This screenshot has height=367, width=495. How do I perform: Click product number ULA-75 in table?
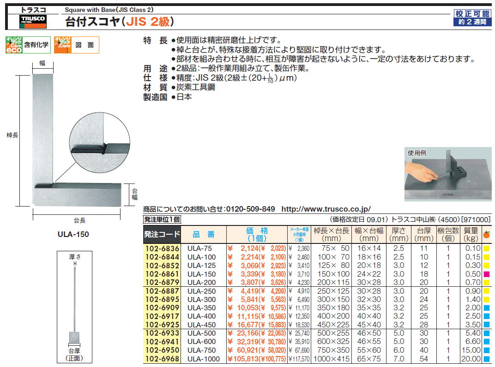199,249
